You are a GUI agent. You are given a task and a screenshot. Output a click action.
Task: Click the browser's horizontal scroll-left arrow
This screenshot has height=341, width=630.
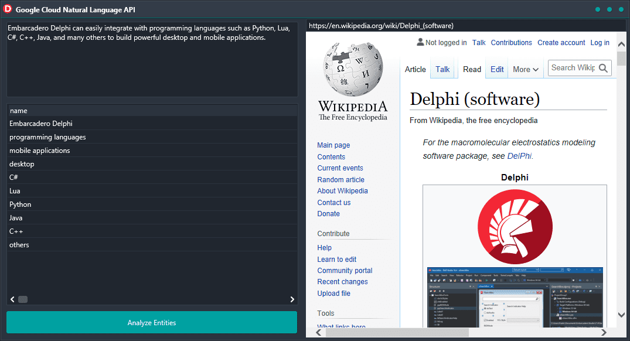[x=319, y=333]
